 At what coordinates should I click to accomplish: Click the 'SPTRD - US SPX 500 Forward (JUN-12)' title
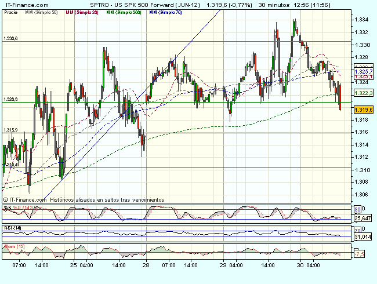pos(145,5)
